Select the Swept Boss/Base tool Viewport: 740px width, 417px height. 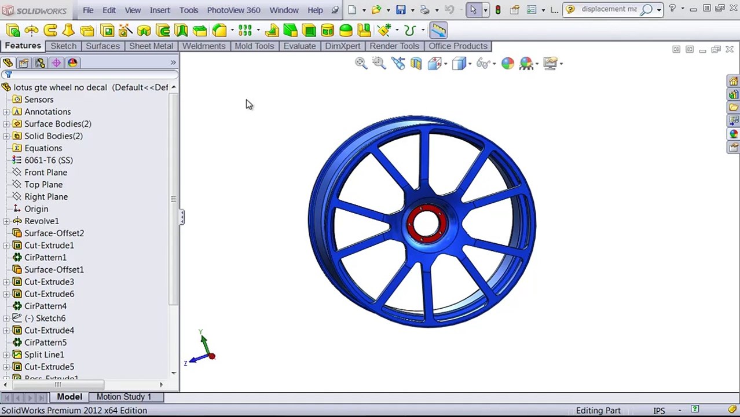tap(50, 30)
